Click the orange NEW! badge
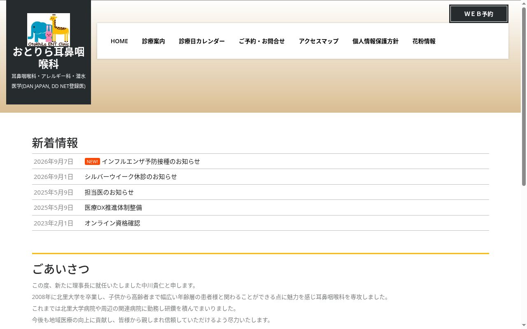Screen dimensions: 527x329 92,162
